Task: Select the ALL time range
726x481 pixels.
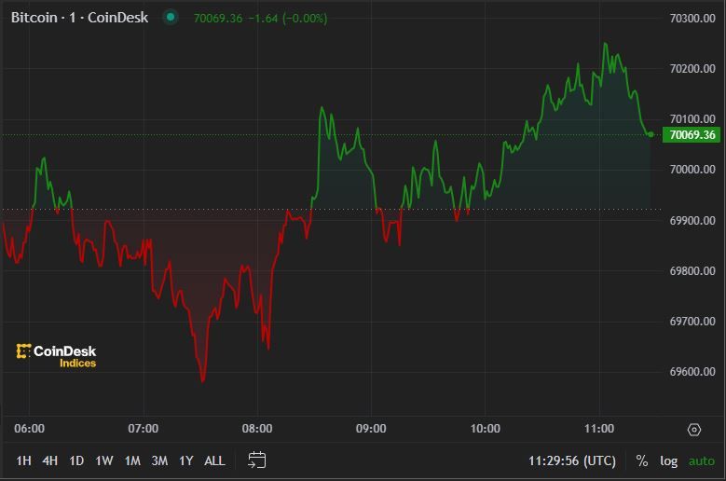Action: point(214,460)
